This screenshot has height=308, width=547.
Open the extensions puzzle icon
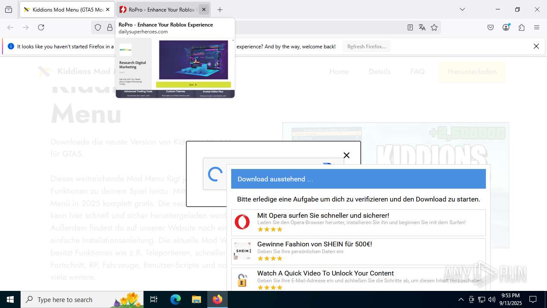[521, 27]
